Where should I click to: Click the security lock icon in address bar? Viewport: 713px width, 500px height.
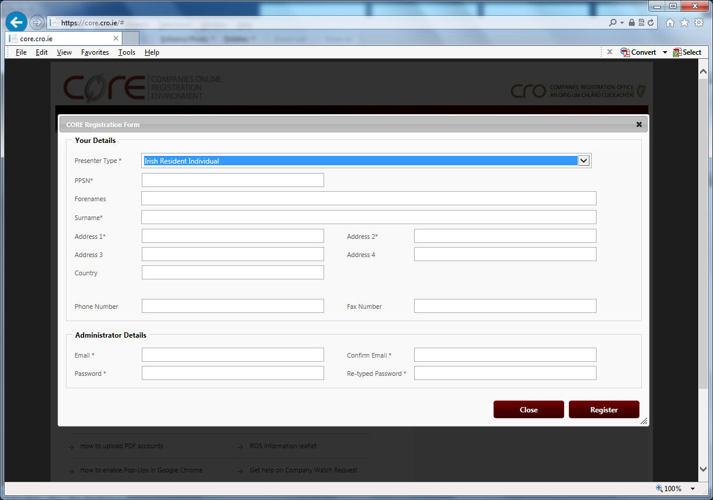(632, 22)
